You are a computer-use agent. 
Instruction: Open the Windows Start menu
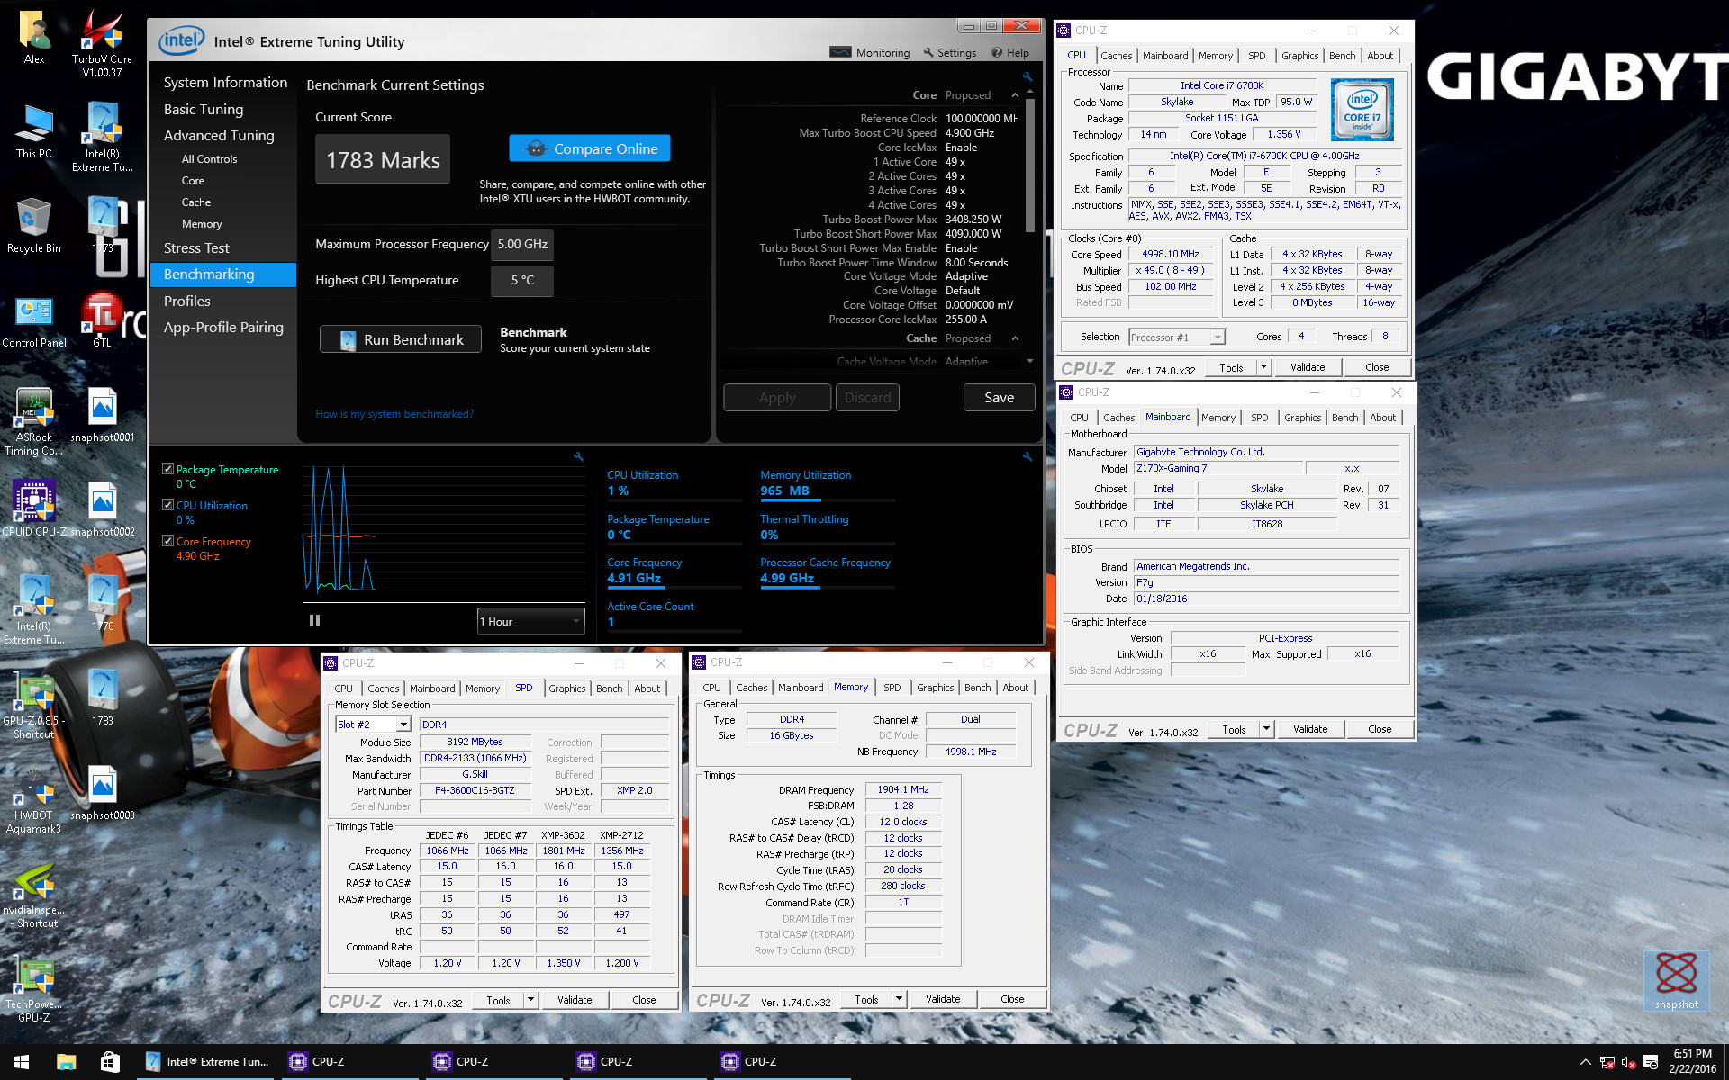coord(22,1062)
